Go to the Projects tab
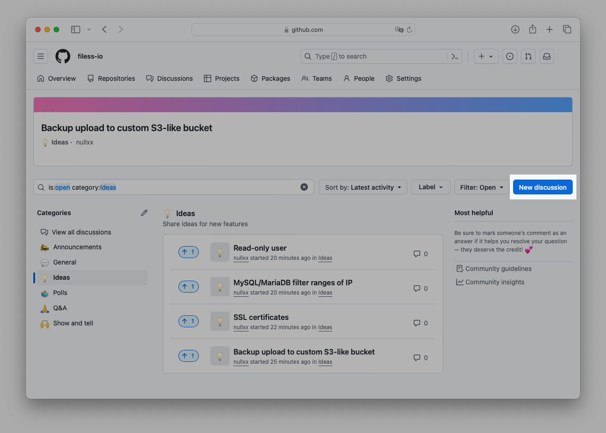The image size is (606, 433). tap(222, 78)
